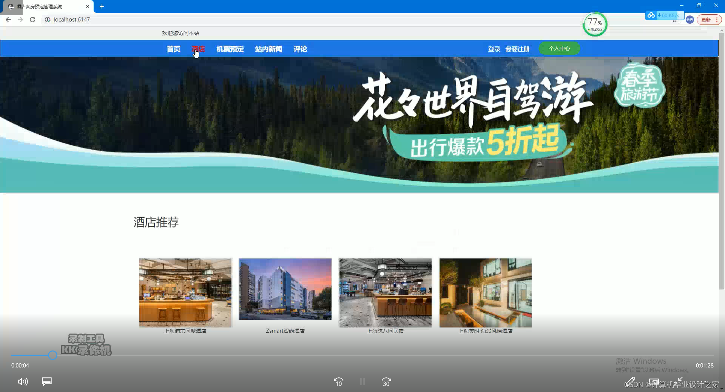The image size is (725, 392).
Task: Click the Zsmart智尚酒店 name link
Action: (285, 331)
